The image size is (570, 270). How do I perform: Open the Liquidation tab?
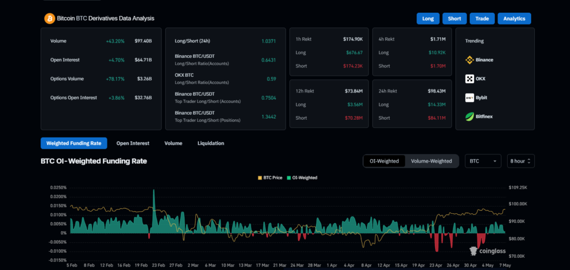210,143
